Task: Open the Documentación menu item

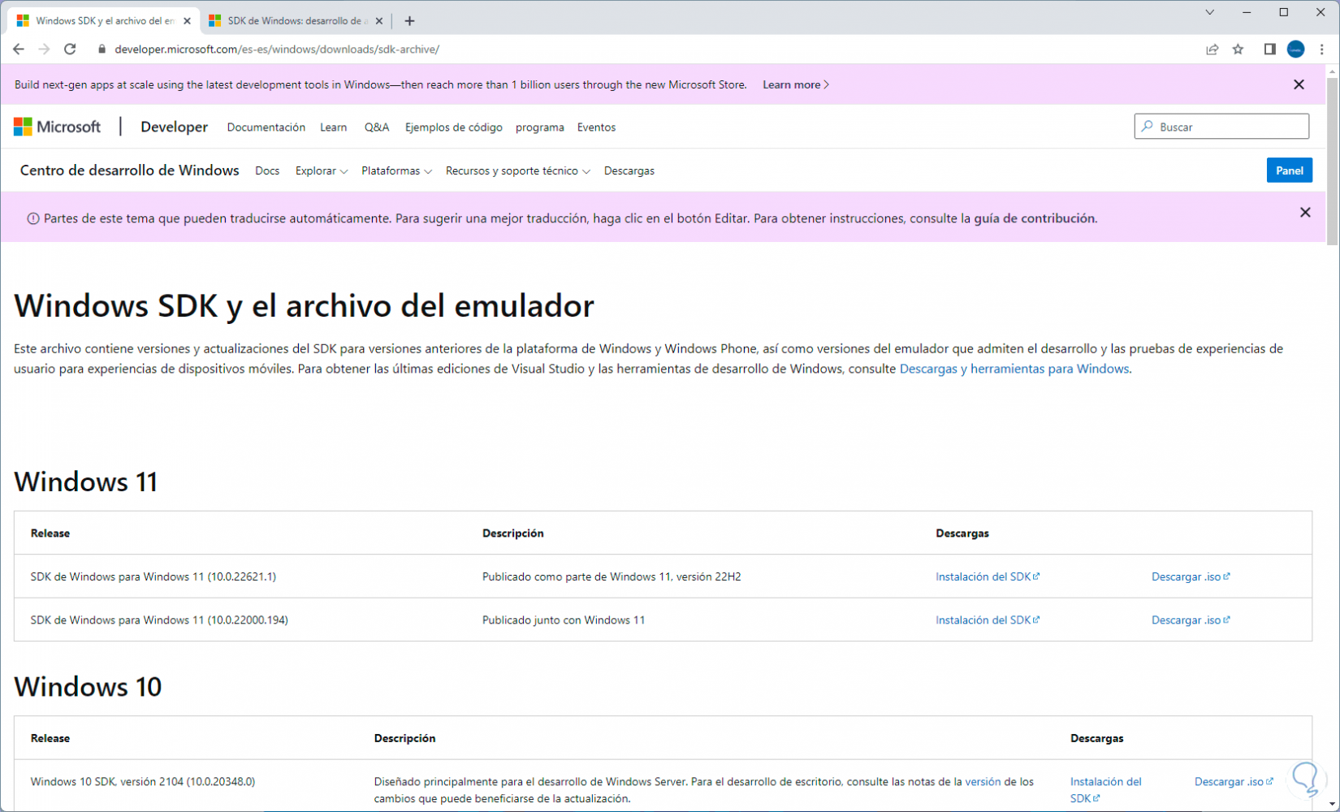Action: [x=266, y=127]
